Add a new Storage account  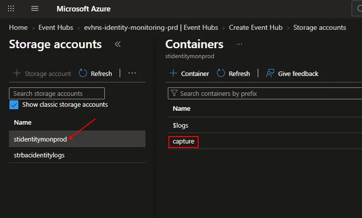(42, 73)
